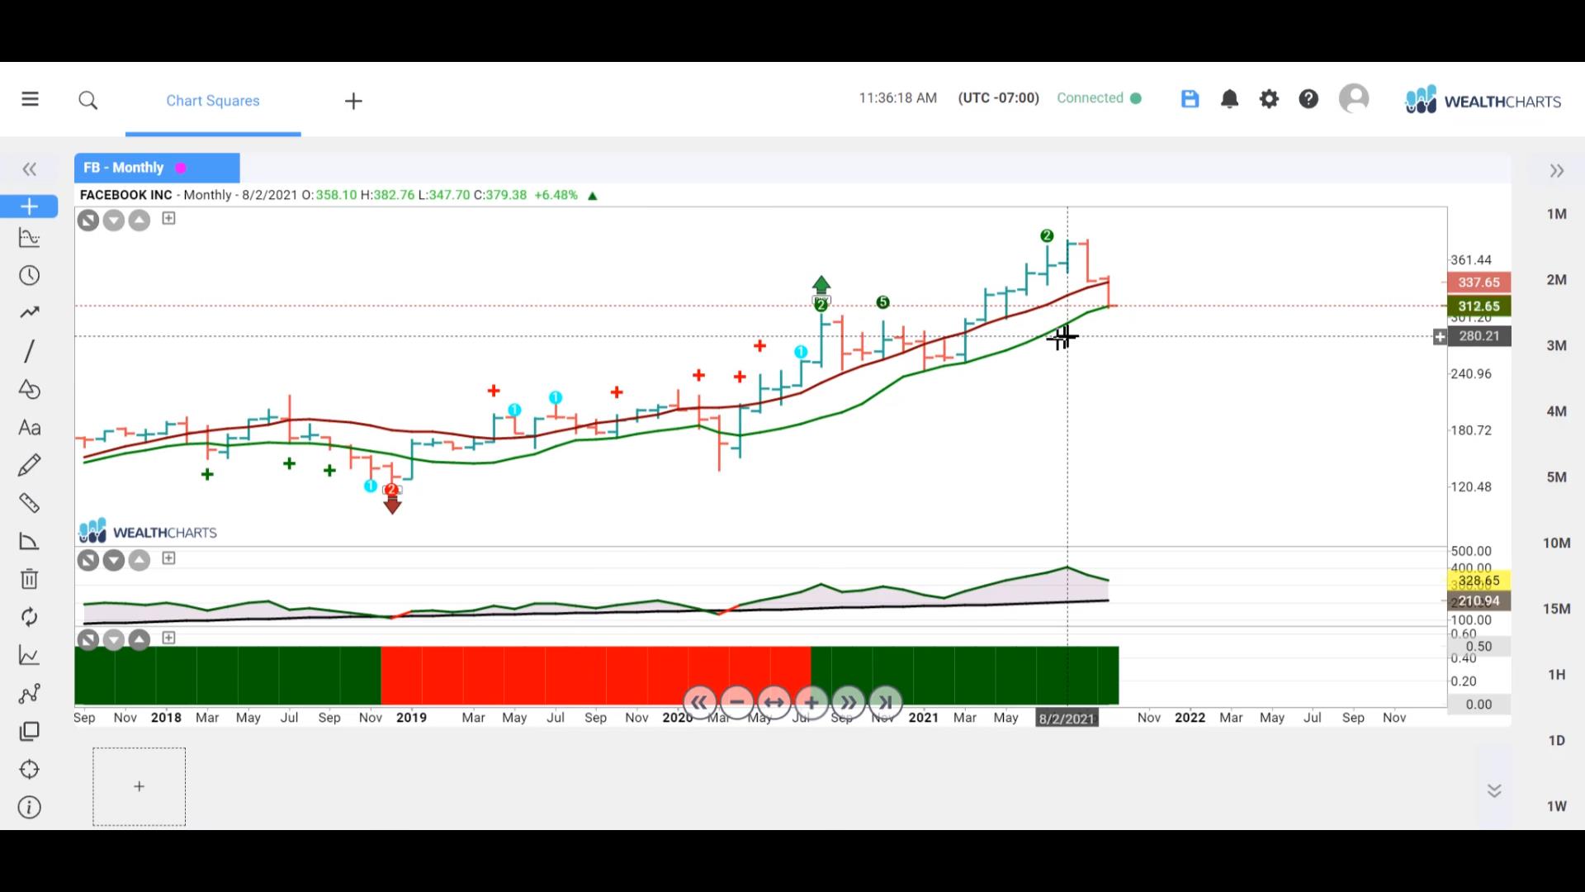Expand more timeframes double chevron
This screenshot has height=892, width=1585.
1494,790
